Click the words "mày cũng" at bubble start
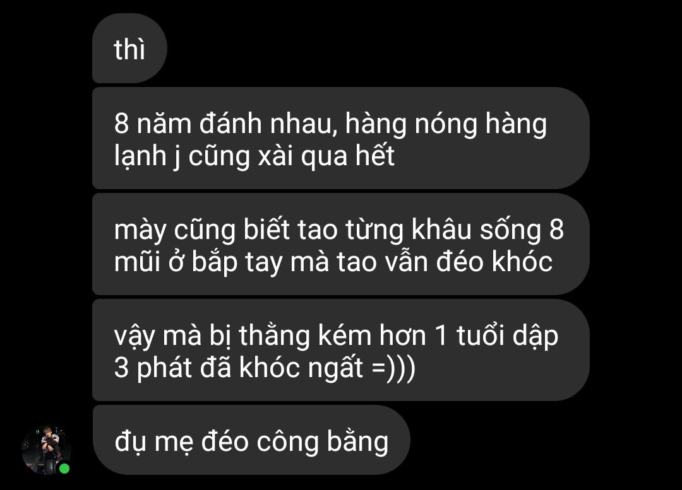This screenshot has width=682, height=490. [x=175, y=230]
